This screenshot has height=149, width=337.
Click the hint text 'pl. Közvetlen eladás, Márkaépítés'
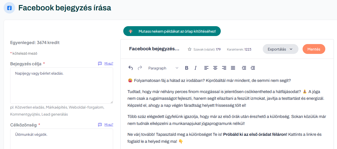[57, 111]
